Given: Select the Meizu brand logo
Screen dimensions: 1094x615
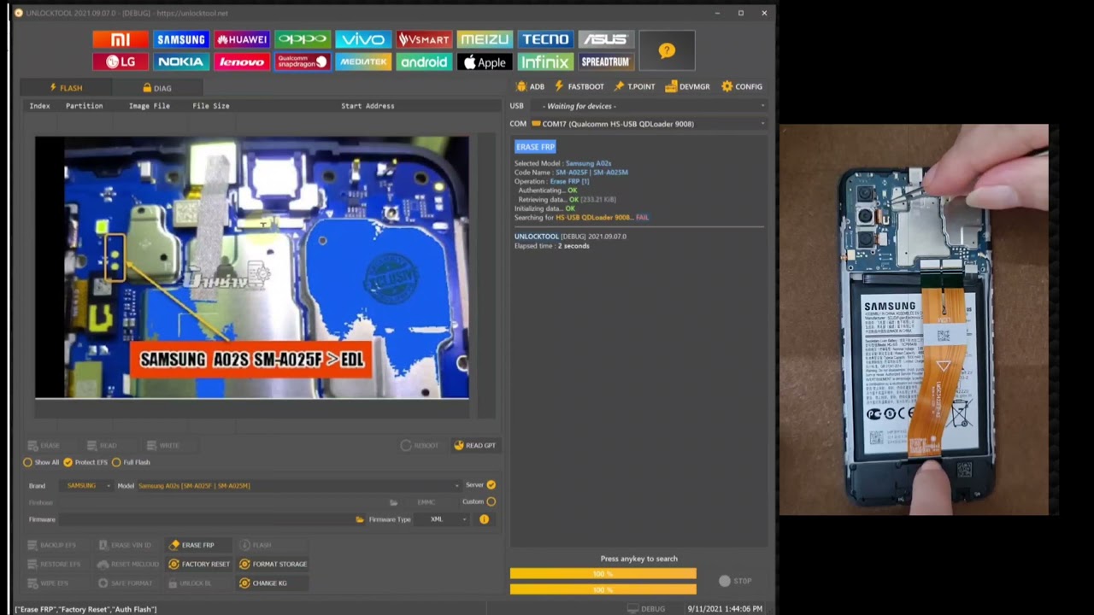Looking at the screenshot, I should click(484, 39).
